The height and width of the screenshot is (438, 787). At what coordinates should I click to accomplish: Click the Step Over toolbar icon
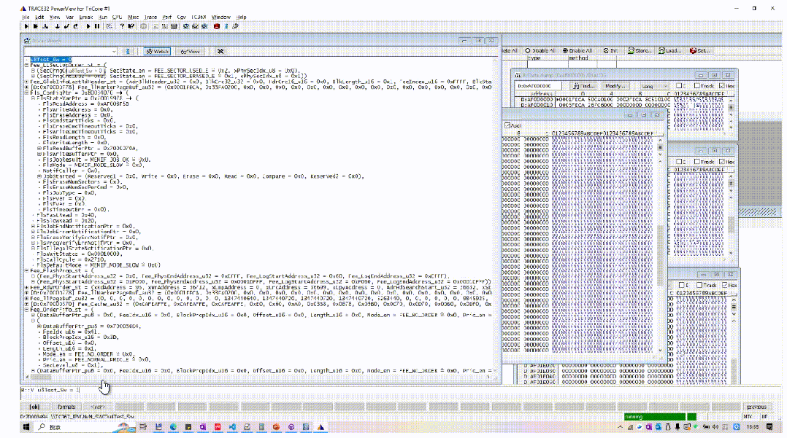(36, 26)
